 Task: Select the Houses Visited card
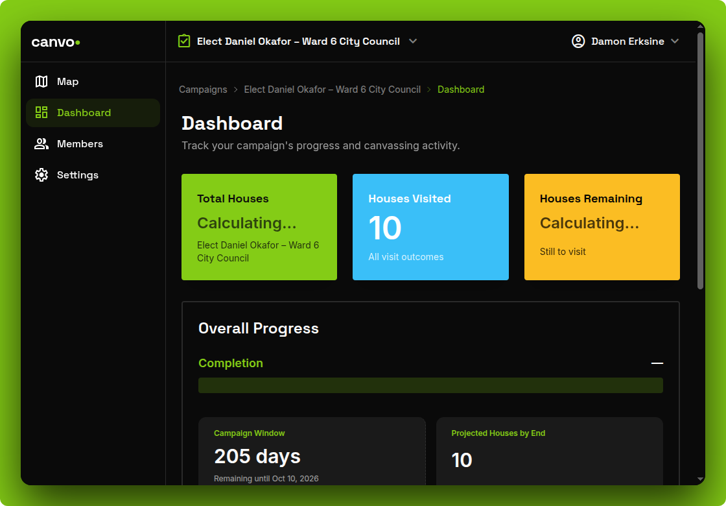pos(430,227)
